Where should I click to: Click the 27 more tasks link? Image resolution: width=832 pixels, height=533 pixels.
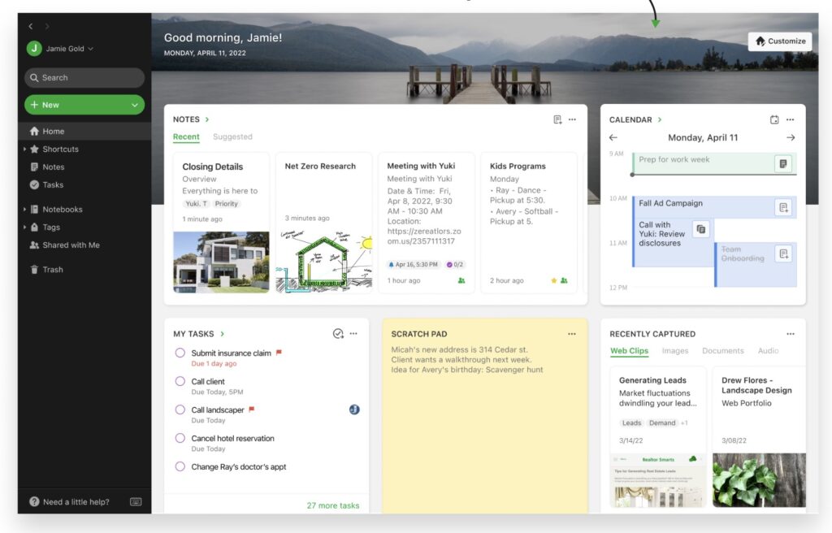[332, 505]
